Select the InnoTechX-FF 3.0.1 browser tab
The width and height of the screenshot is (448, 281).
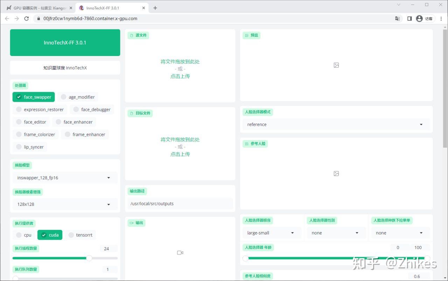108,8
